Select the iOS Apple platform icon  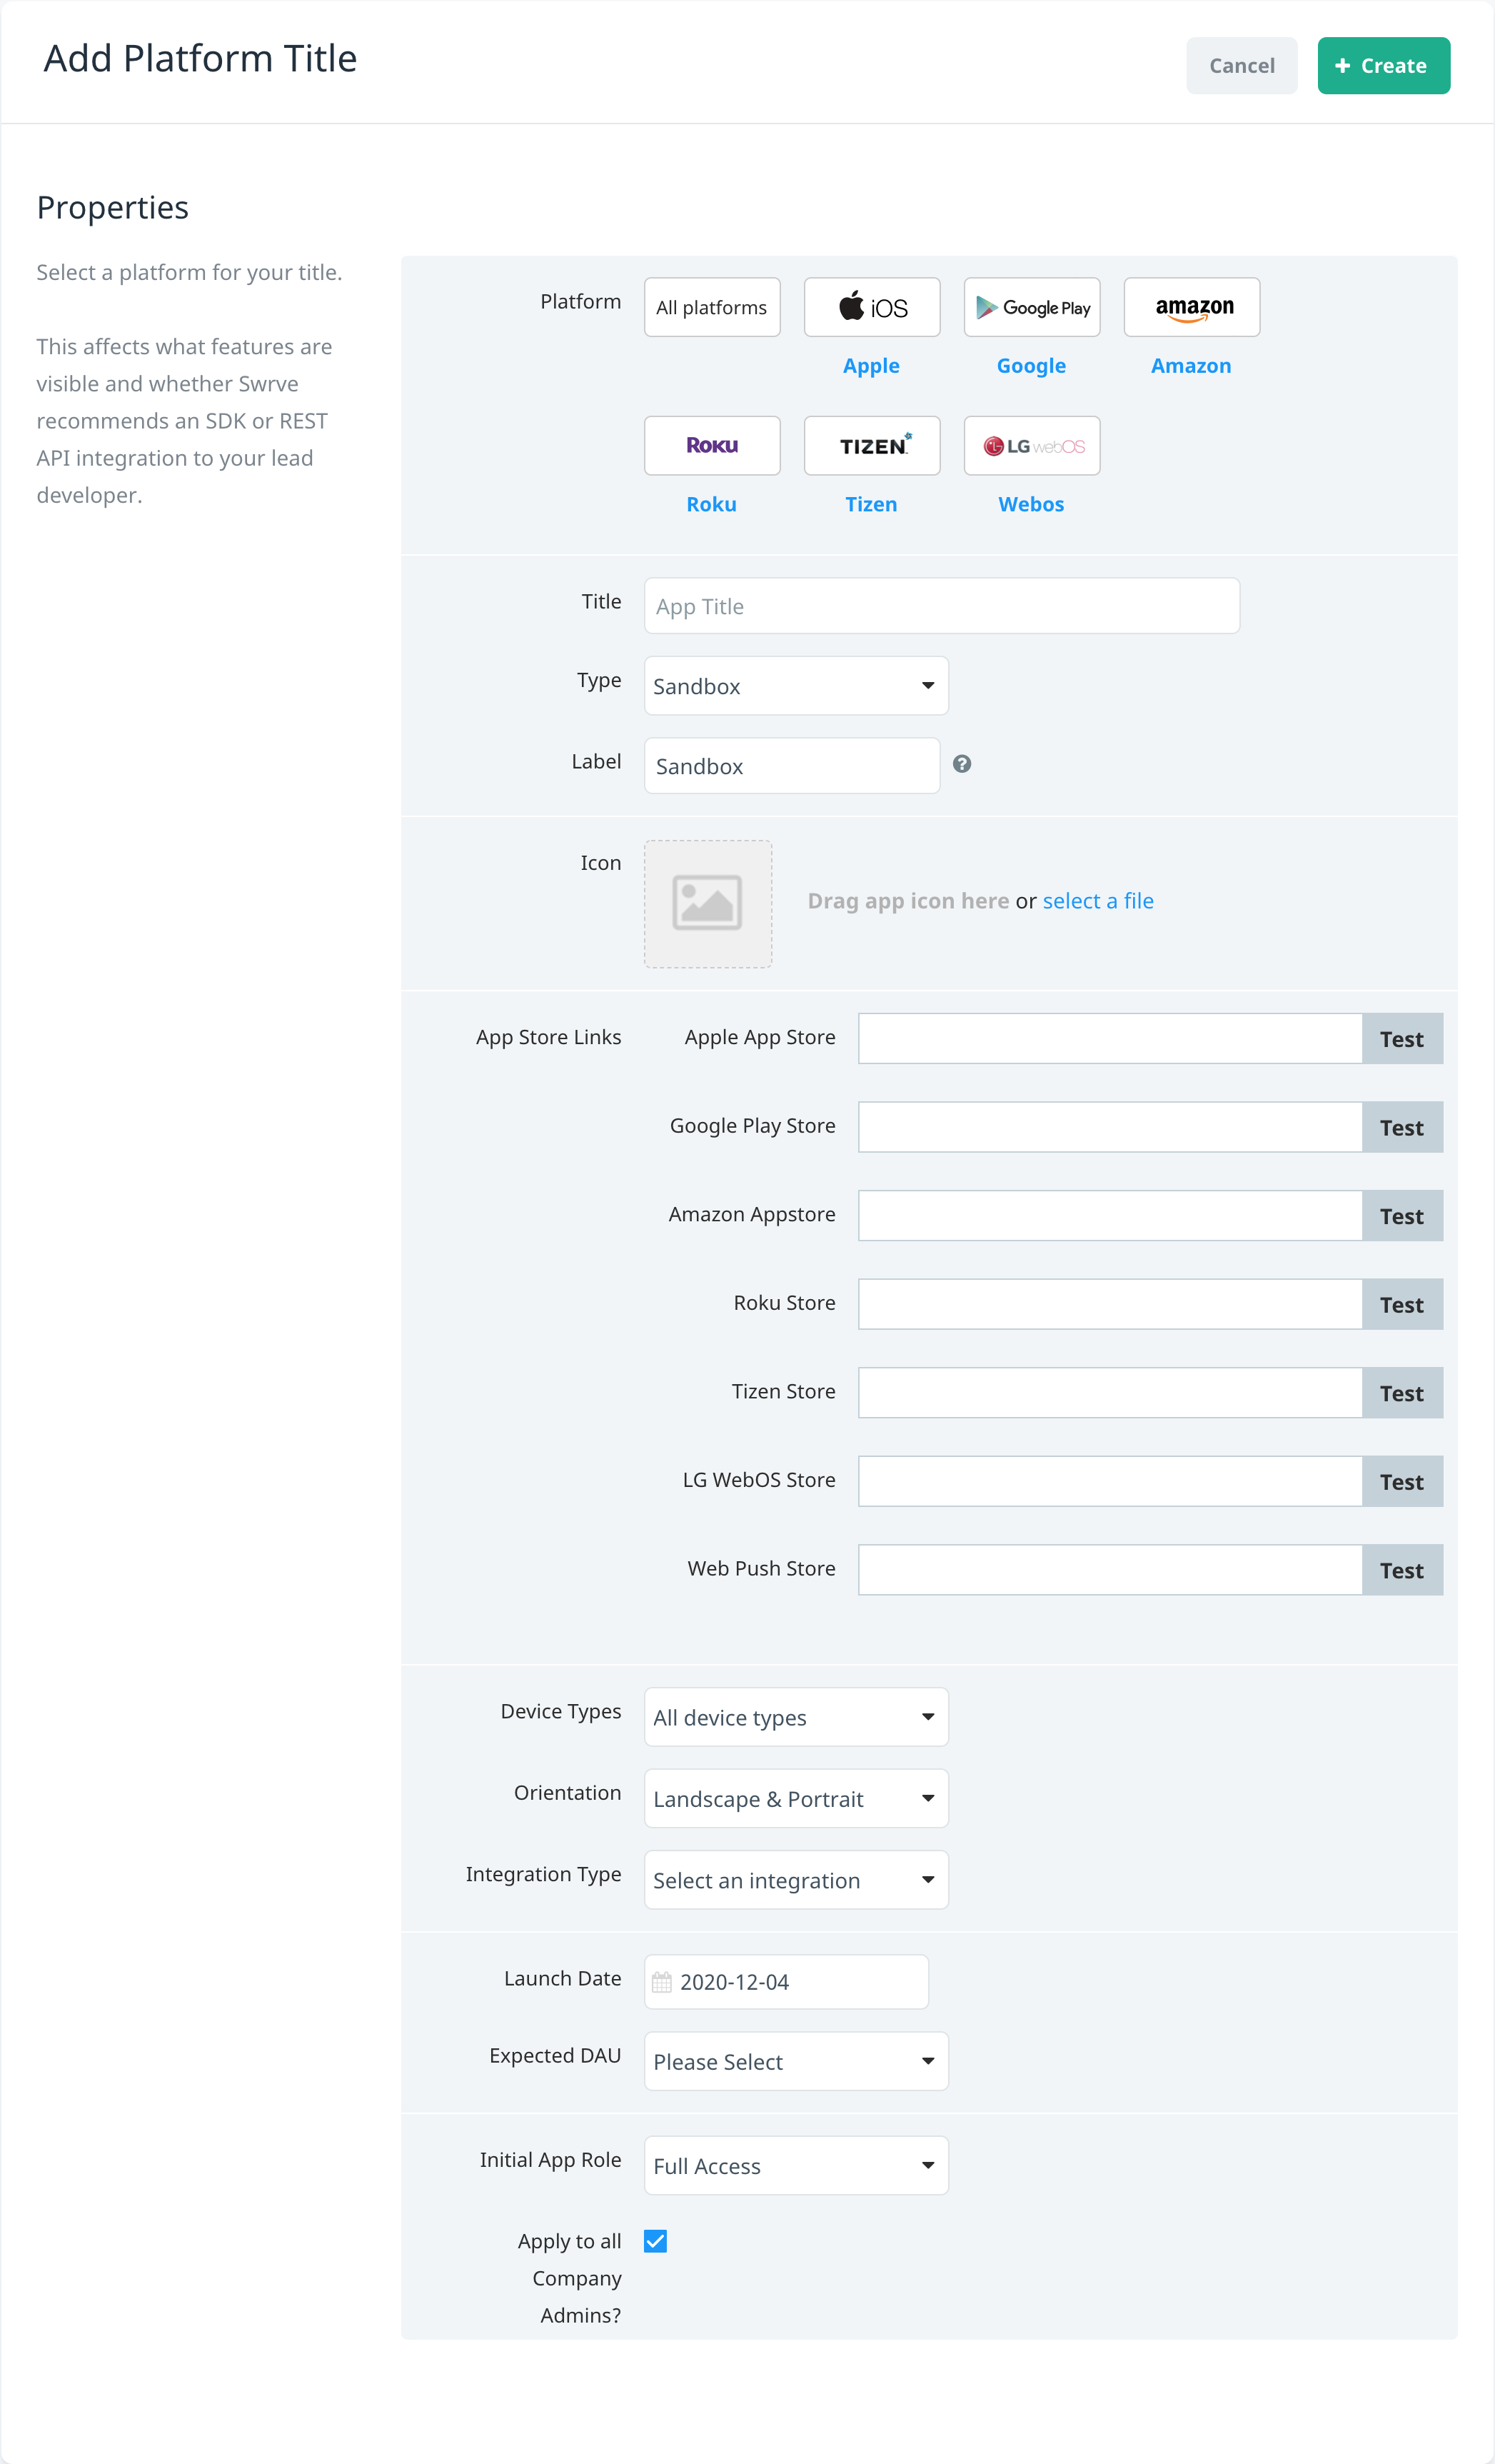pos(872,307)
